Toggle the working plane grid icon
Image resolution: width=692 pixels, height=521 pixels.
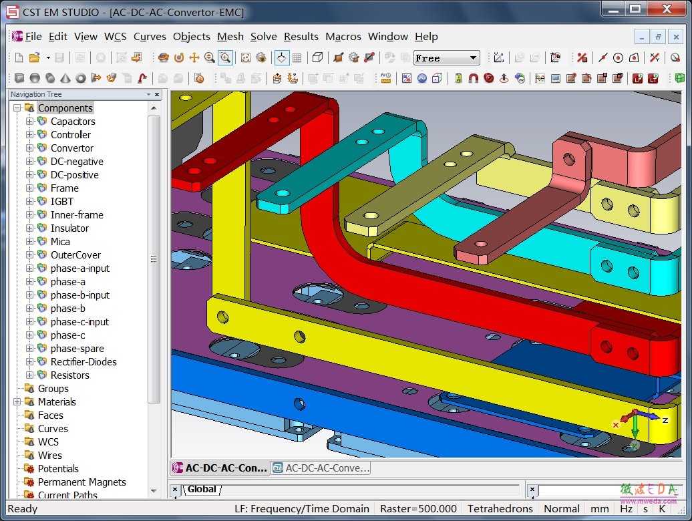click(x=297, y=57)
